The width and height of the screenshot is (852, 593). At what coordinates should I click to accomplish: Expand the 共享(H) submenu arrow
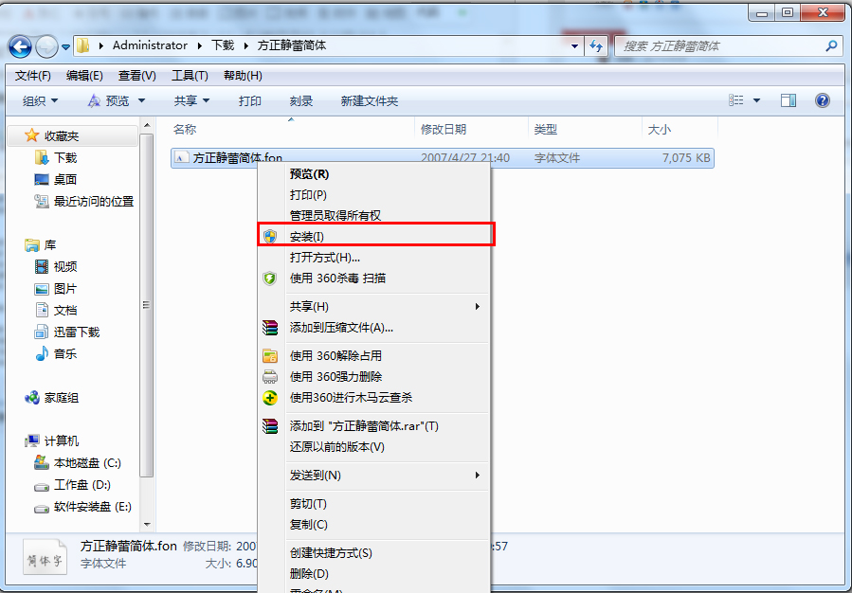pyautogui.click(x=477, y=307)
